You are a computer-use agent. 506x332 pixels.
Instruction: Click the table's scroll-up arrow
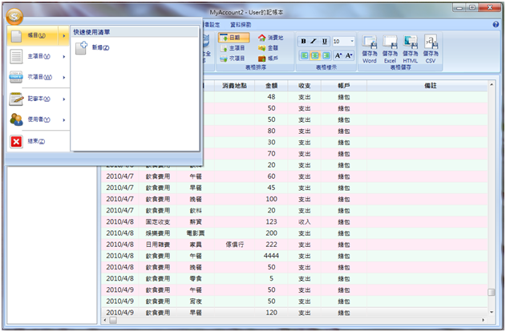(492, 84)
